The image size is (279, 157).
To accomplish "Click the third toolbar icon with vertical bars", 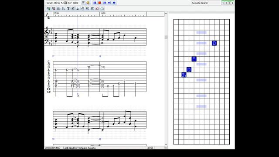I will point(58,8).
